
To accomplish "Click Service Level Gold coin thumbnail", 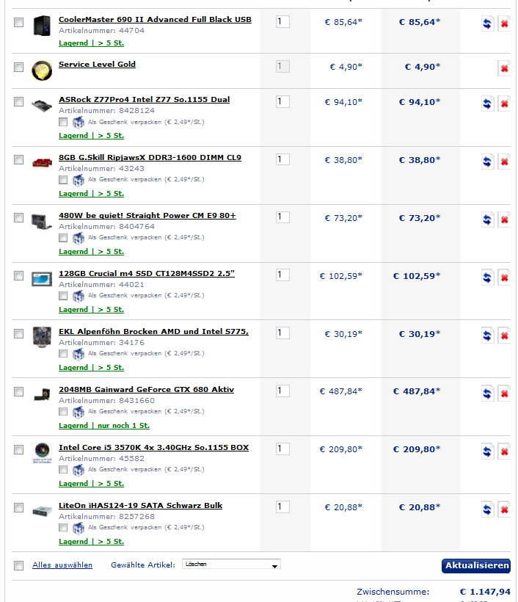I will pyautogui.click(x=42, y=70).
